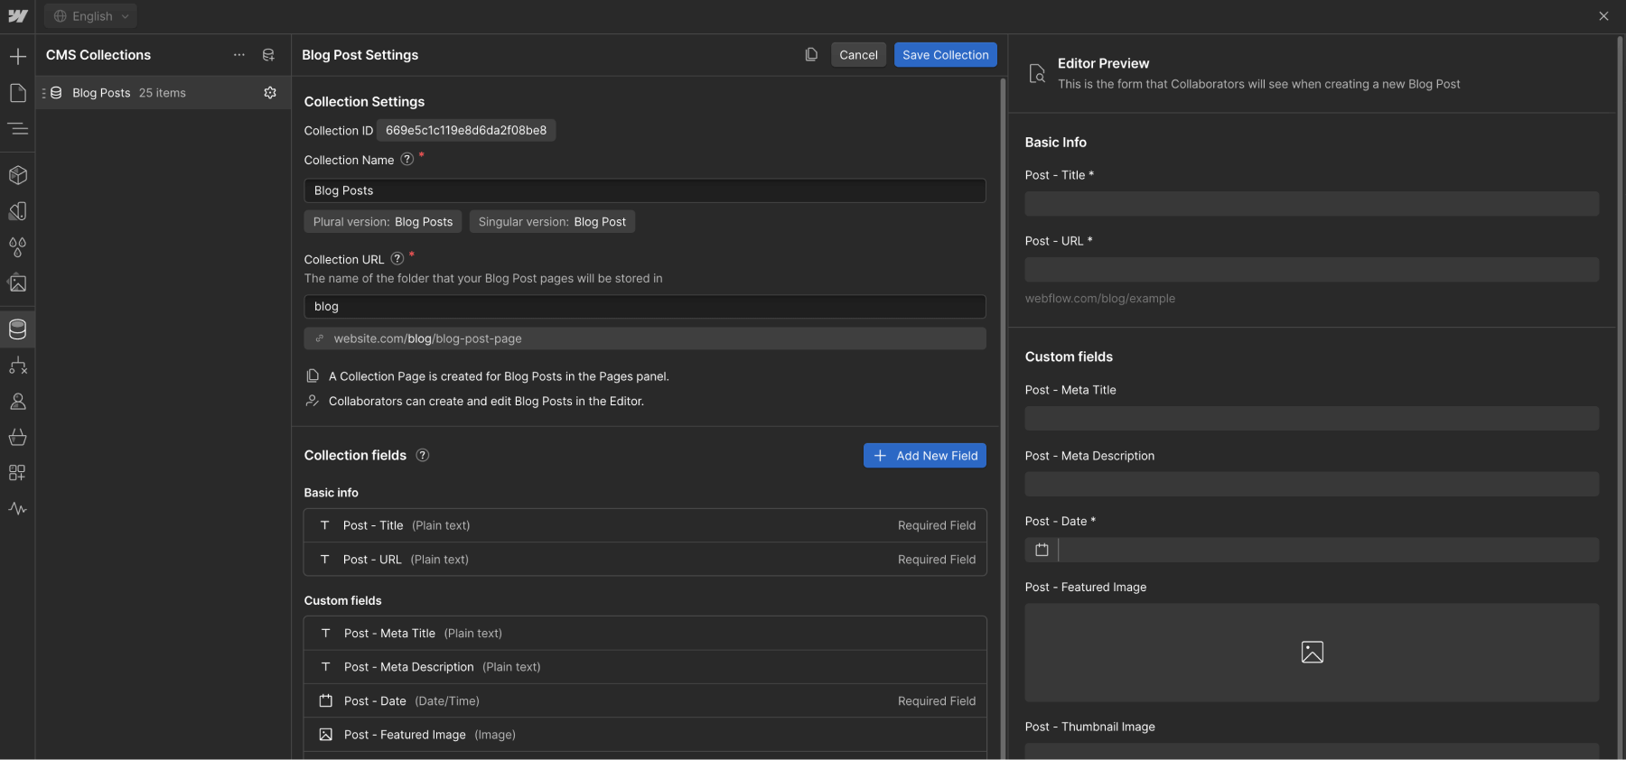
Task: Click the calendar icon in the Post - Date preview field
Action: [1042, 550]
